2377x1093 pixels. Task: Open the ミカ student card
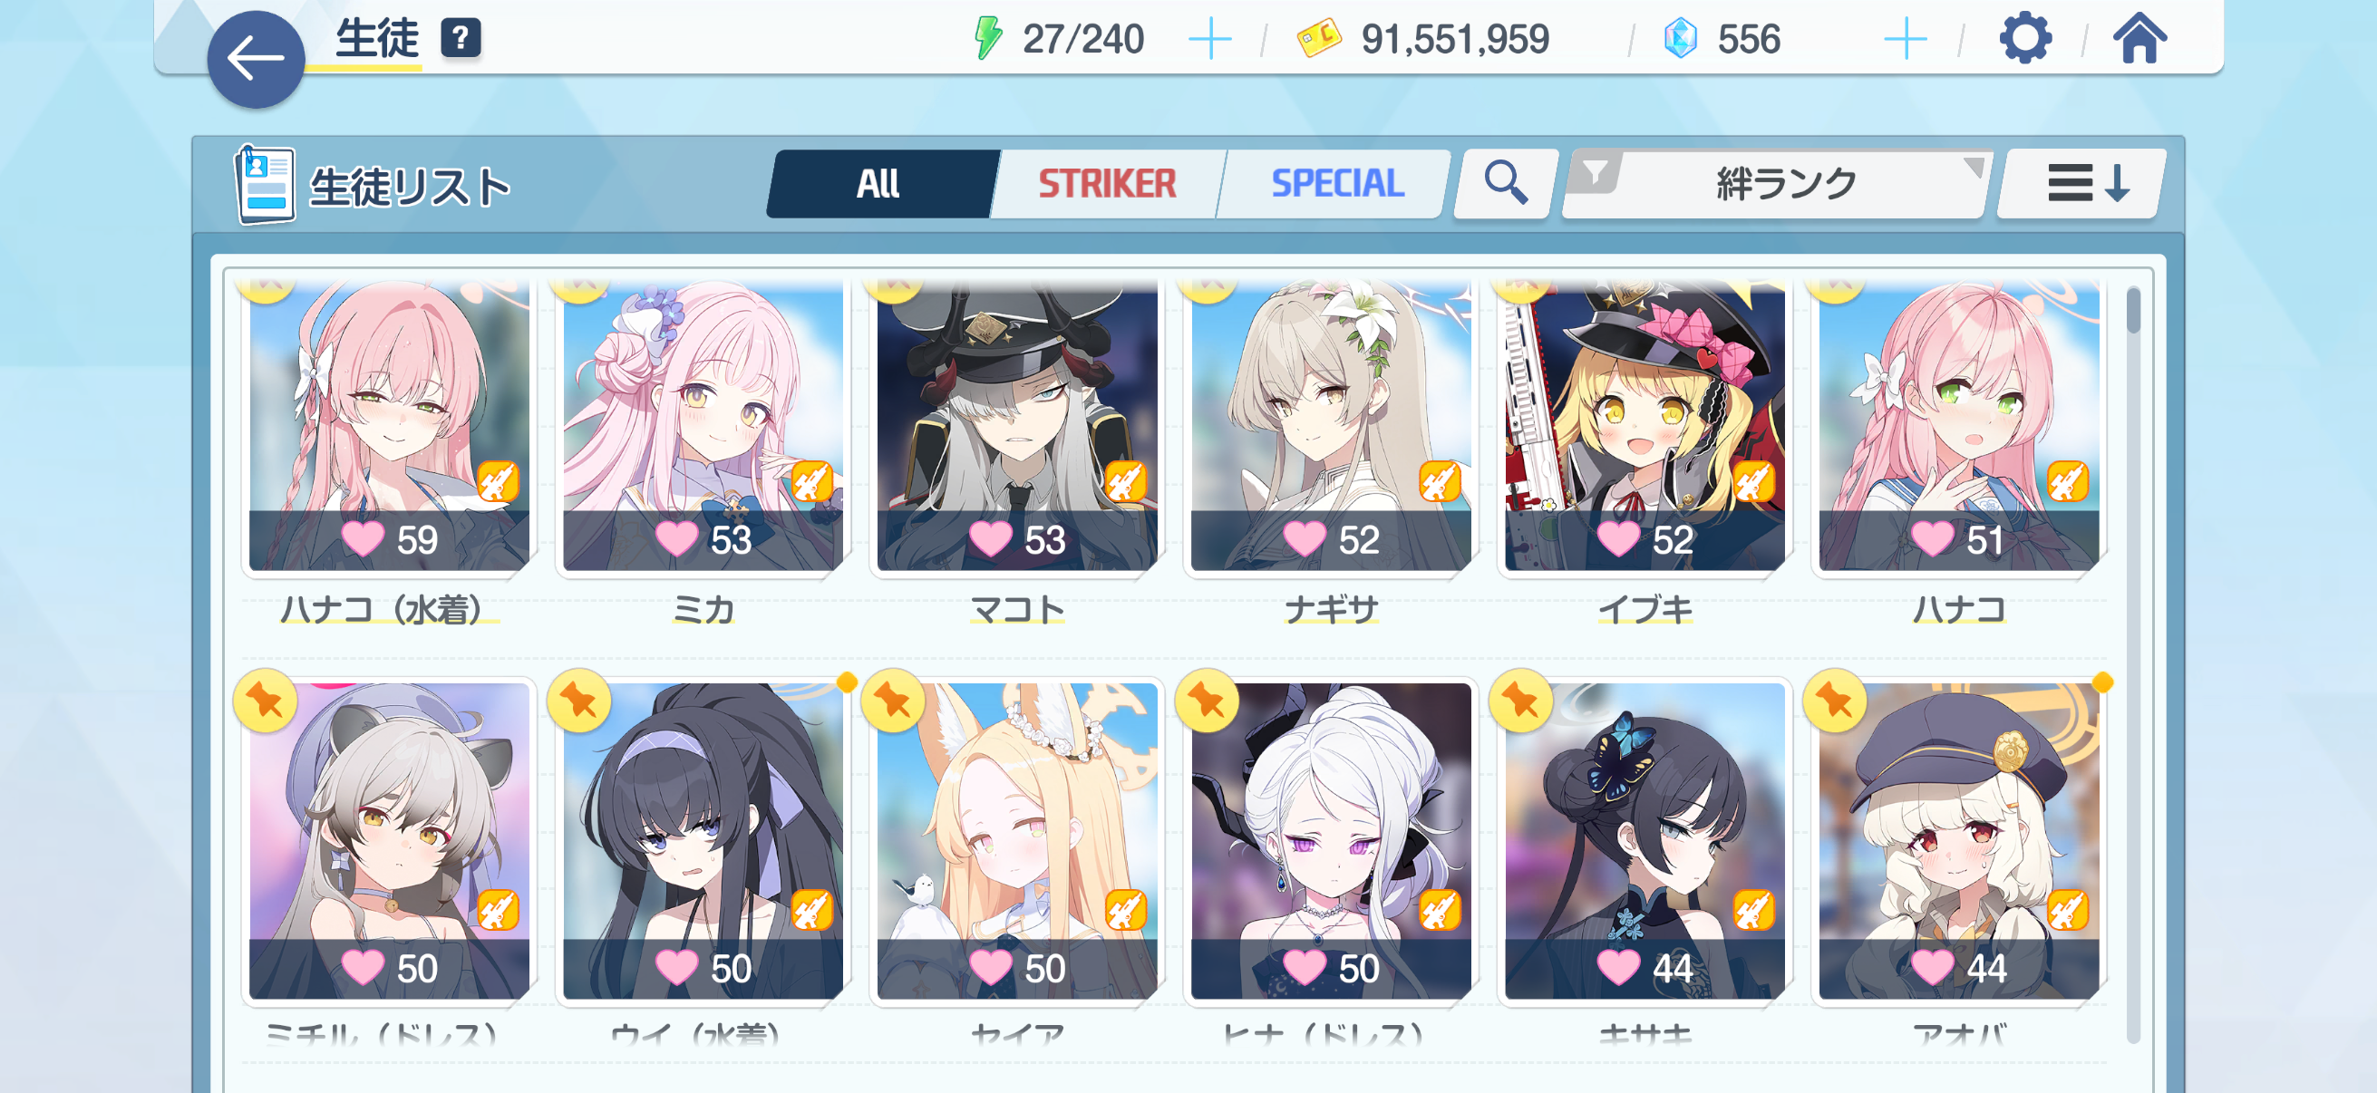(703, 452)
